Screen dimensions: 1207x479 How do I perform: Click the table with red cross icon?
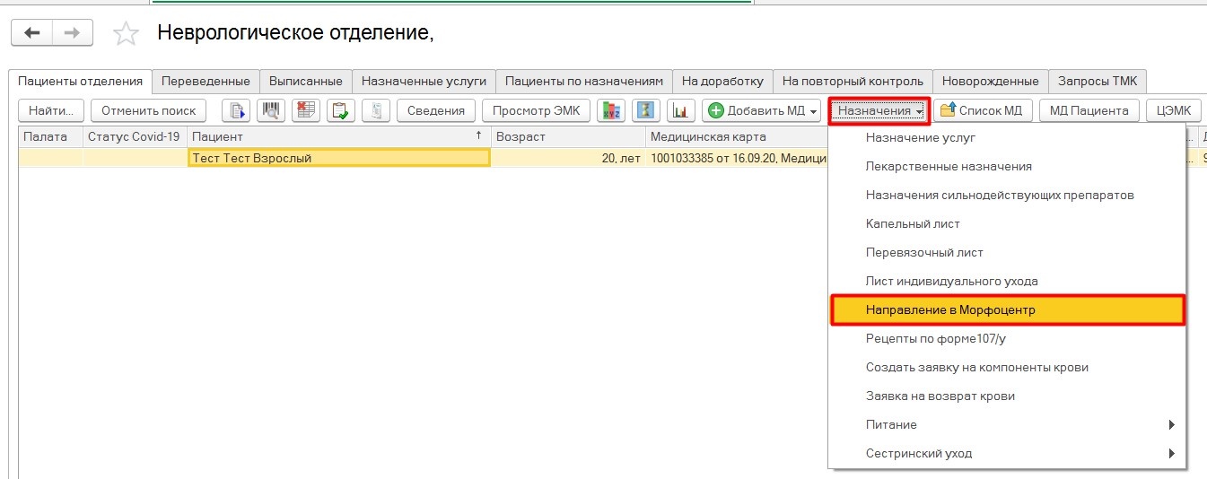coord(306,111)
